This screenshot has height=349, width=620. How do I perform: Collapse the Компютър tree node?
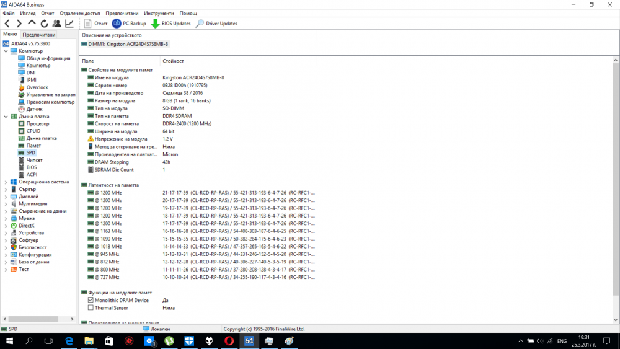pyautogui.click(x=6, y=51)
